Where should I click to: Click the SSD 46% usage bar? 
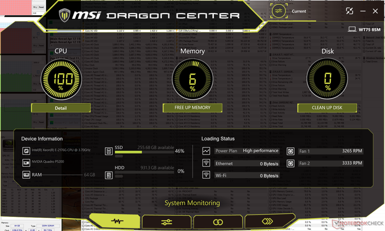pyautogui.click(x=145, y=152)
